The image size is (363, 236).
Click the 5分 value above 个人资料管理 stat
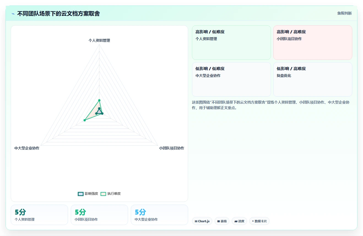[x=20, y=212]
